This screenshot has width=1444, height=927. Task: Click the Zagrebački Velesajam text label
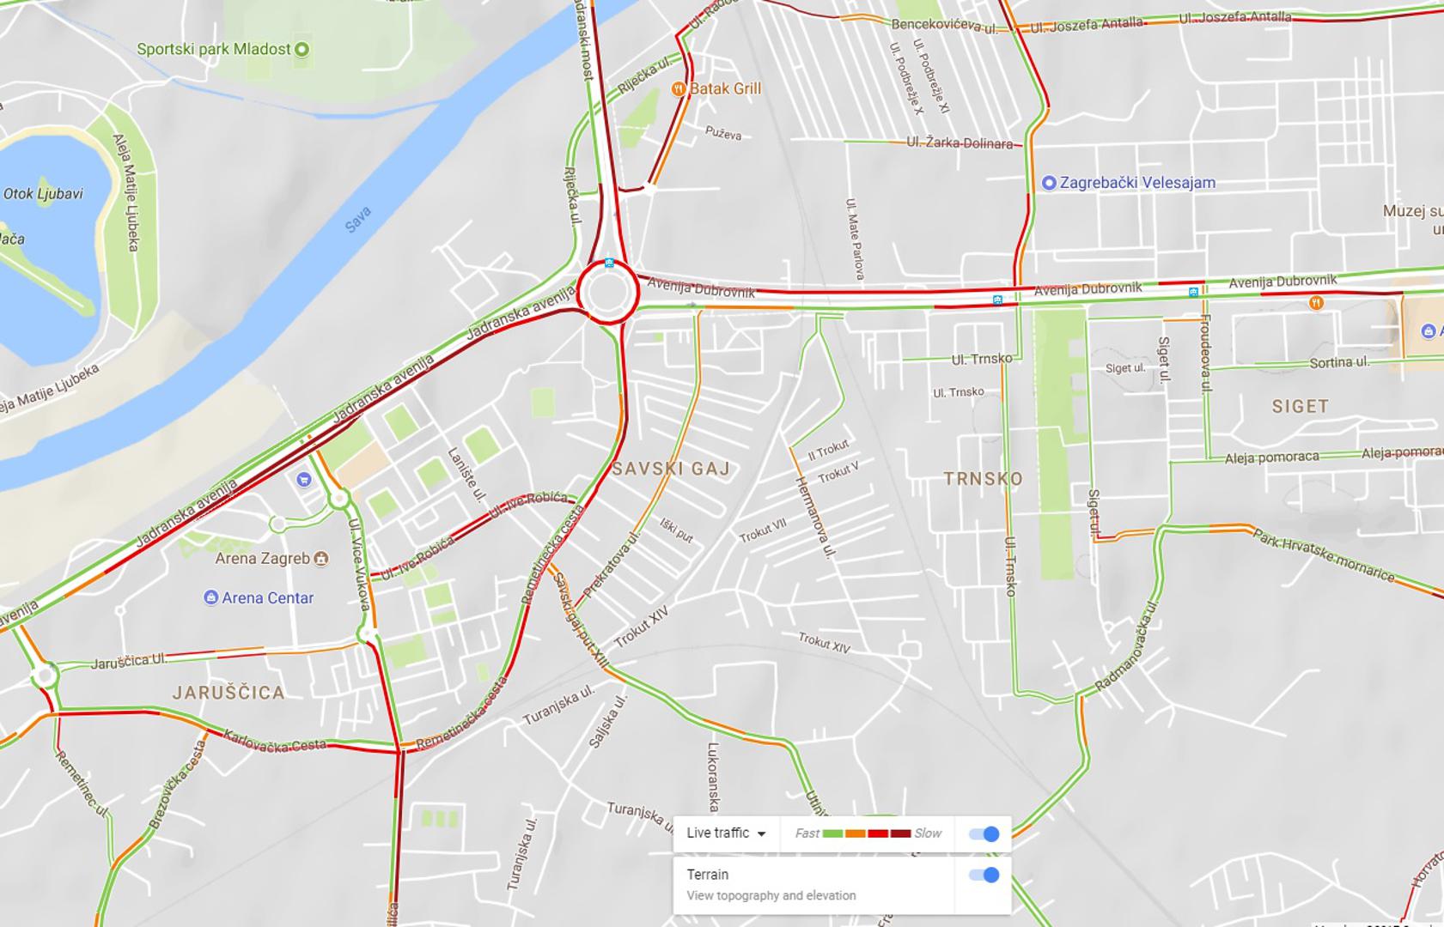click(1137, 183)
